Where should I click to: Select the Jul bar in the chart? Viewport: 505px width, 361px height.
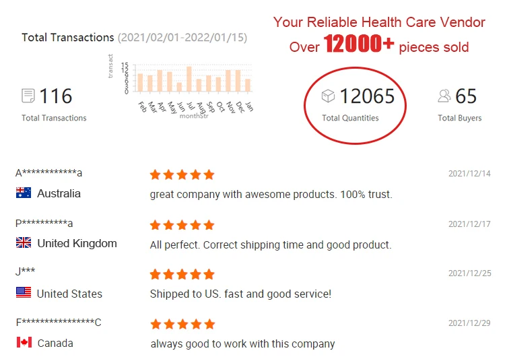click(x=189, y=79)
